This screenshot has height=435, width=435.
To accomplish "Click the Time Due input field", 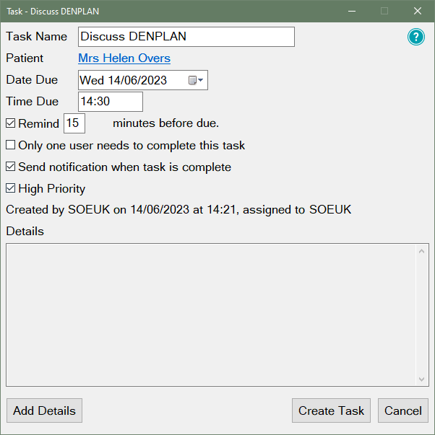I will [110, 102].
